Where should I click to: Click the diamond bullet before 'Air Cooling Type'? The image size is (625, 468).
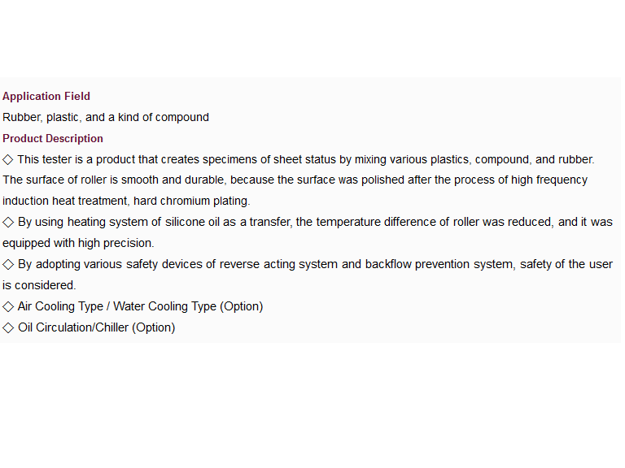pos(8,307)
